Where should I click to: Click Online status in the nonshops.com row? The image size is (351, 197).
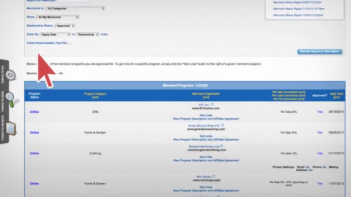tap(35, 183)
